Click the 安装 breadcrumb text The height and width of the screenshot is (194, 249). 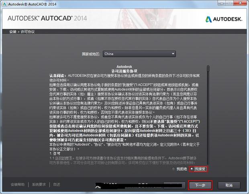(13, 32)
